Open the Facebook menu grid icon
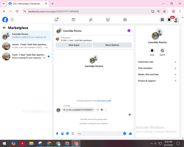The width and height of the screenshot is (184, 147). (x=162, y=19)
